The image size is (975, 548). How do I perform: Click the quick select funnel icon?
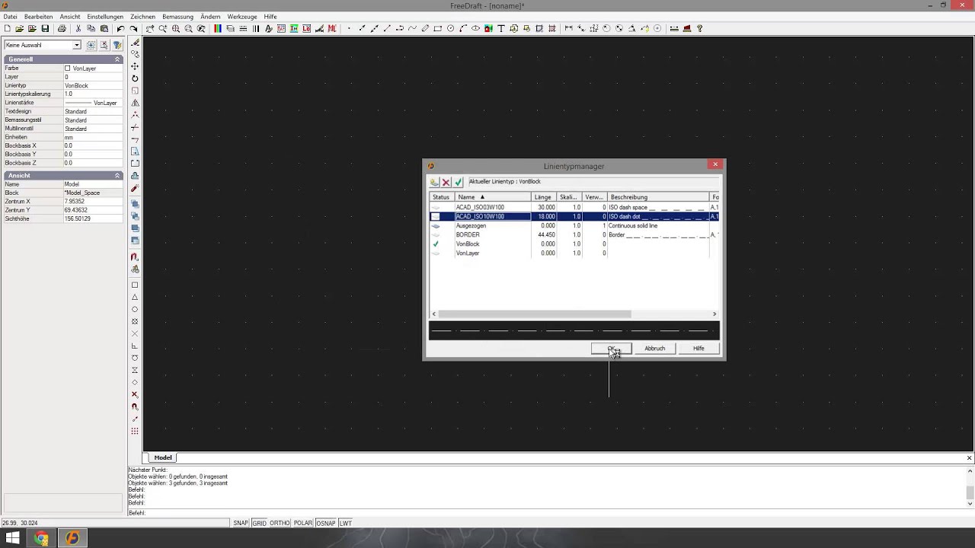tap(117, 45)
